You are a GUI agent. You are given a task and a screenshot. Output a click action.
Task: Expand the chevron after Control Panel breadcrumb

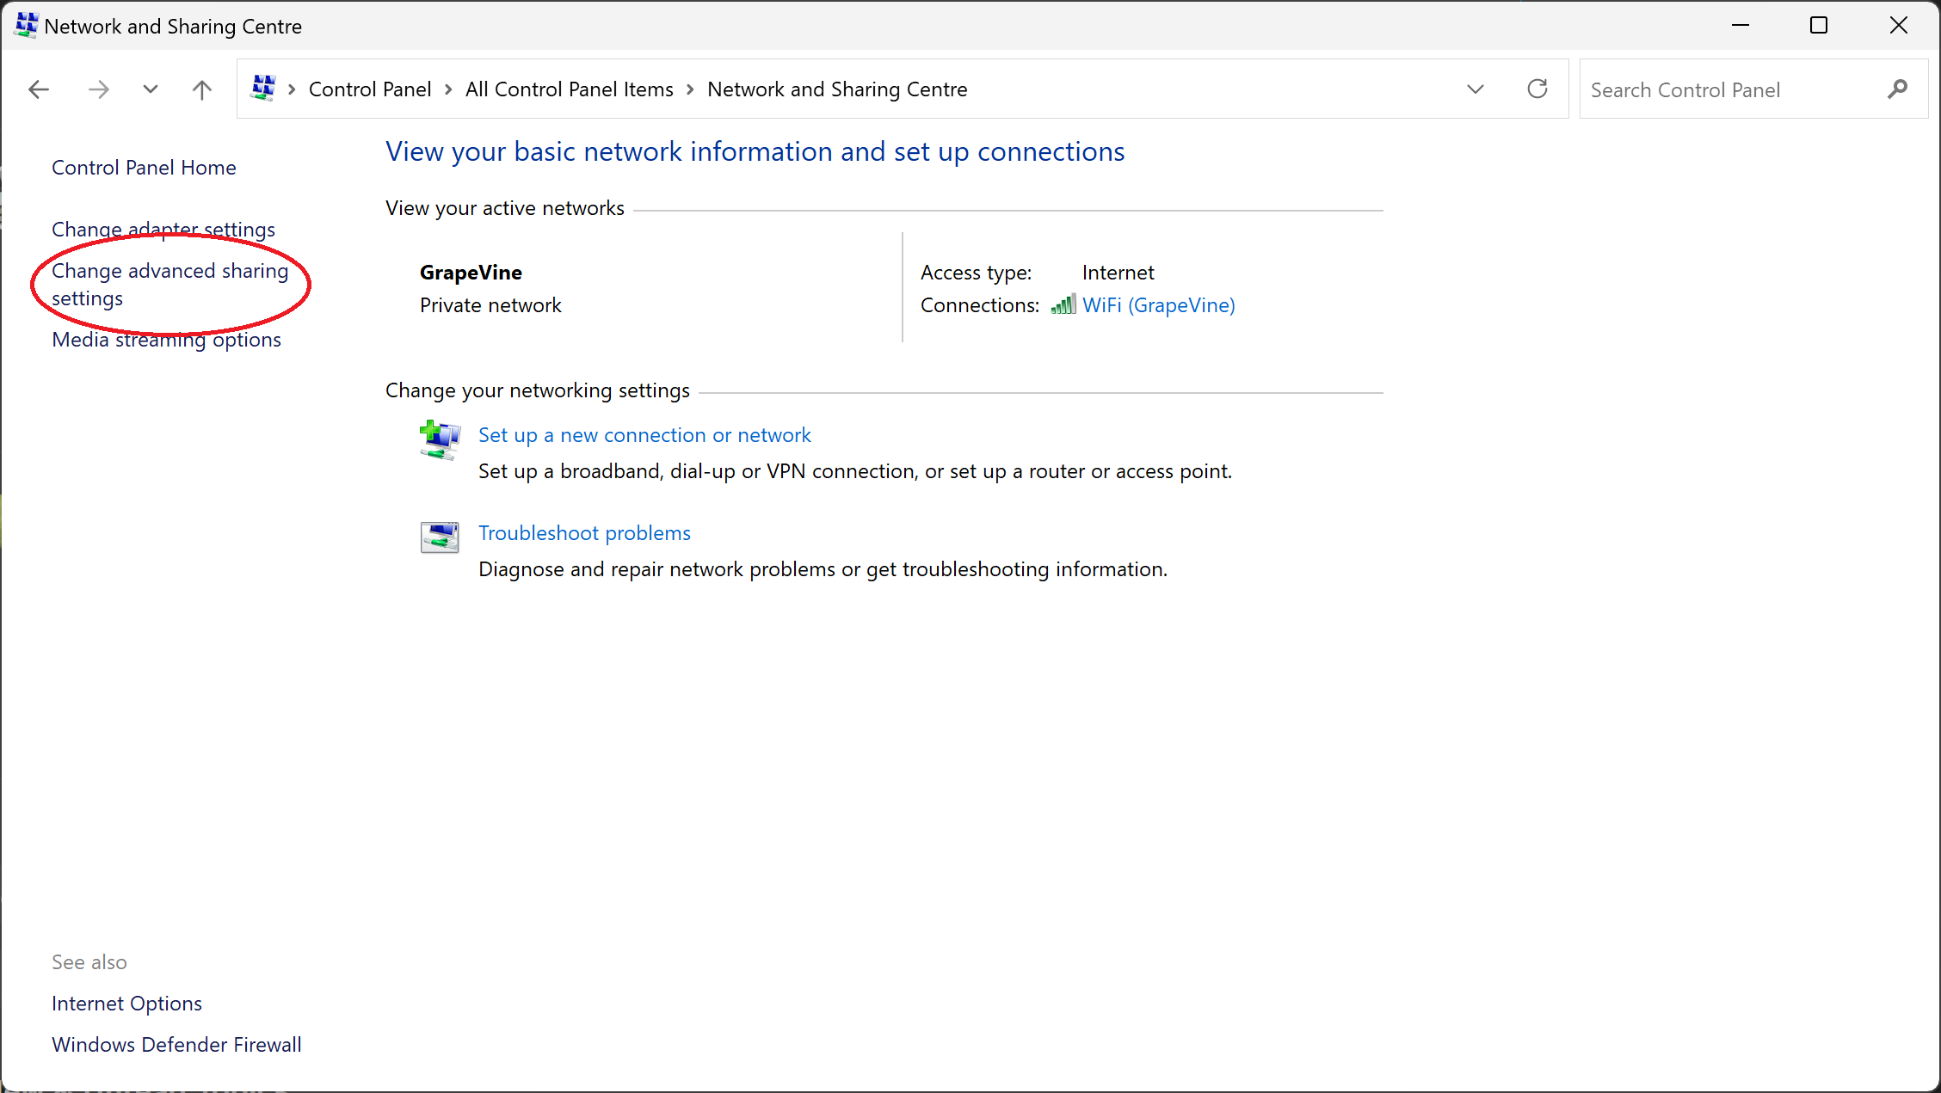coord(448,89)
